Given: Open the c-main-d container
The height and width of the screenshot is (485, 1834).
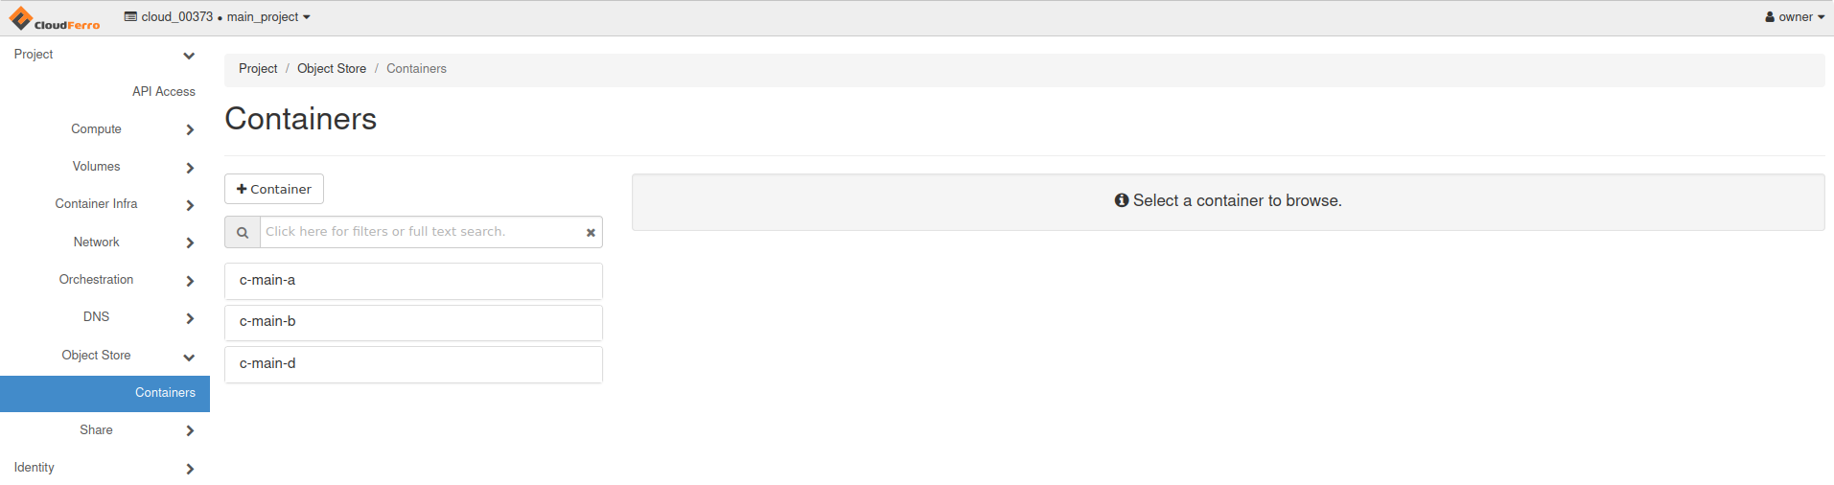Looking at the screenshot, I should point(413,364).
